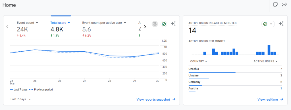Image resolution: width=291 pixels, height=110 pixels.
Task: Click the 1.3% increase indicator
Action: tap(55, 35)
